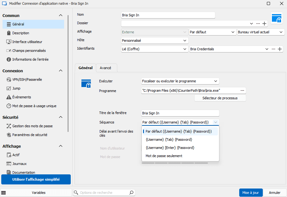This screenshot has width=287, height=197.
Task: Click the Titre de la fenêtre field
Action: [x=180, y=113]
